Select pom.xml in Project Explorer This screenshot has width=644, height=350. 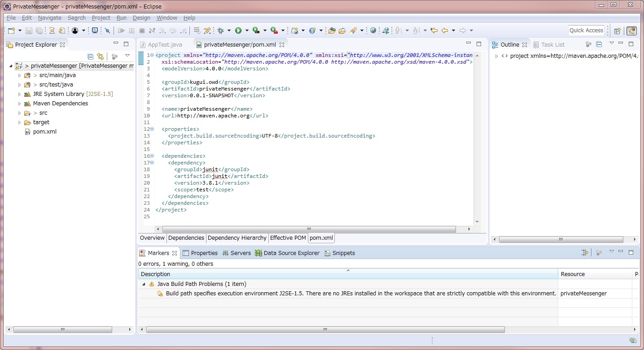[44, 132]
